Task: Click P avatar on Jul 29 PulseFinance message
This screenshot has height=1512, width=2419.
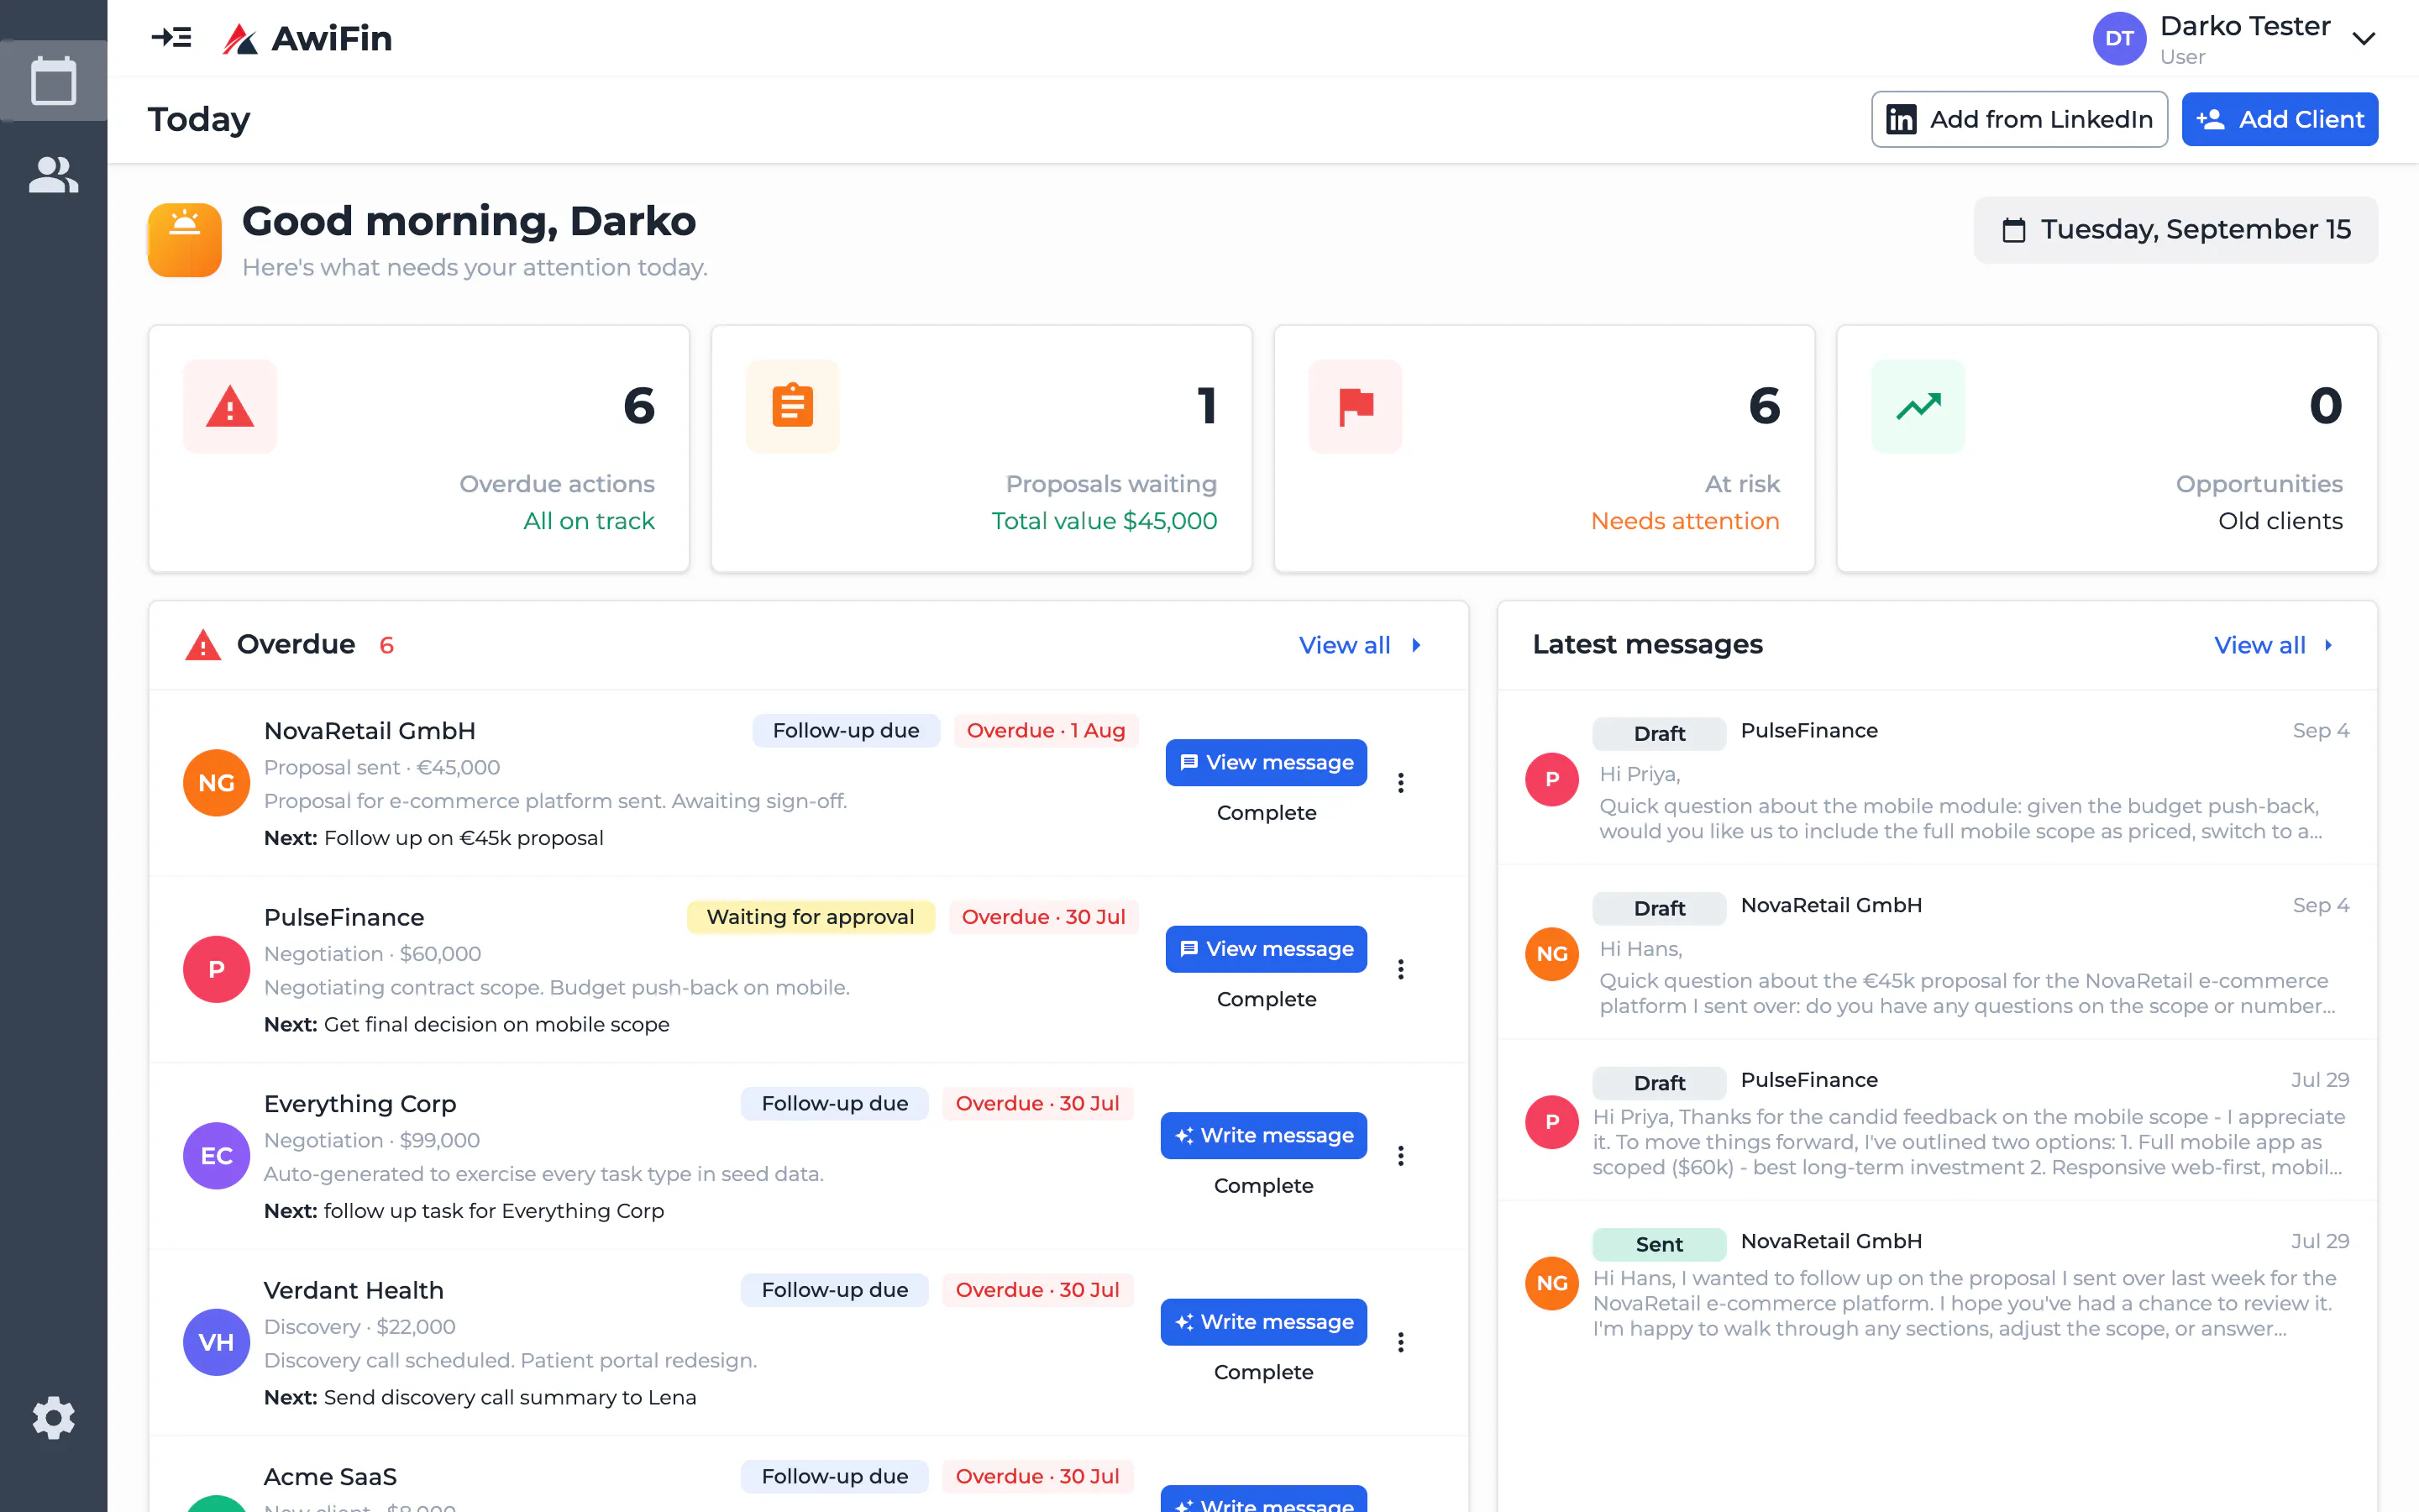Action: (1551, 1122)
